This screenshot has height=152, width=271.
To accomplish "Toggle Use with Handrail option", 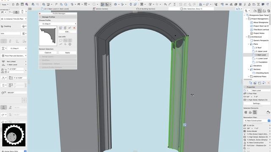I will 61,44.
